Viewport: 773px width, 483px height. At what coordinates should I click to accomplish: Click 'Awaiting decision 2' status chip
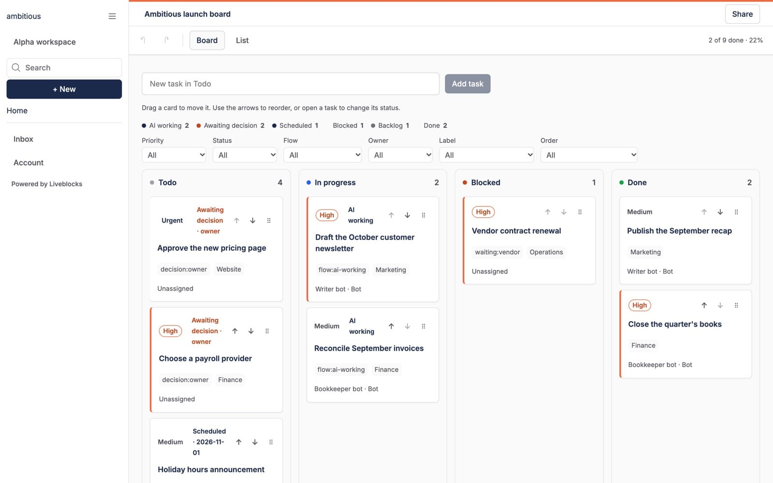pyautogui.click(x=230, y=126)
